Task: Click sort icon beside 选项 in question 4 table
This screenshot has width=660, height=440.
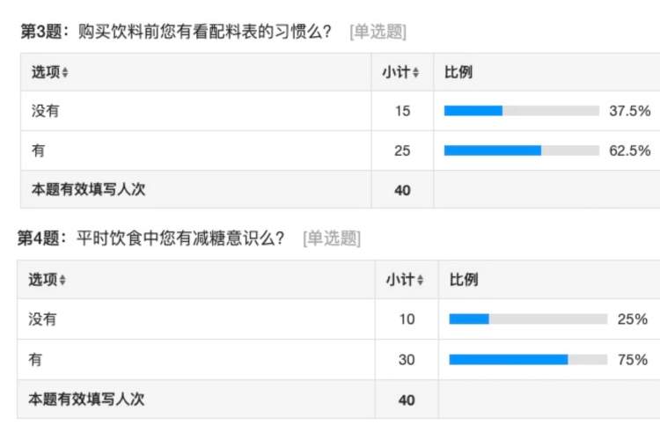Action: (65, 281)
